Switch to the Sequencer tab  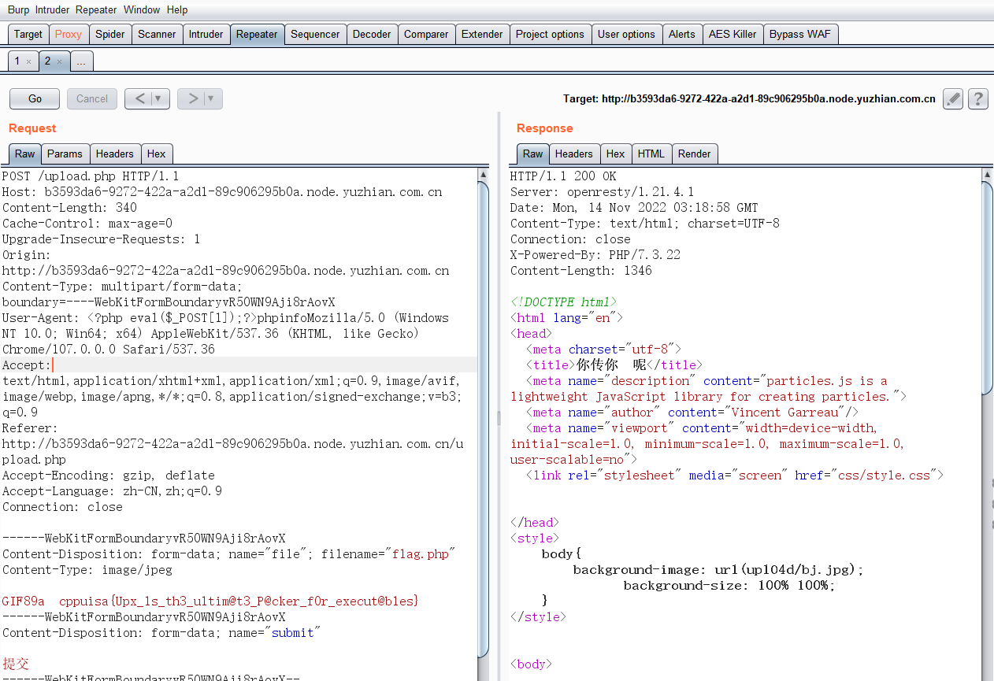(315, 34)
